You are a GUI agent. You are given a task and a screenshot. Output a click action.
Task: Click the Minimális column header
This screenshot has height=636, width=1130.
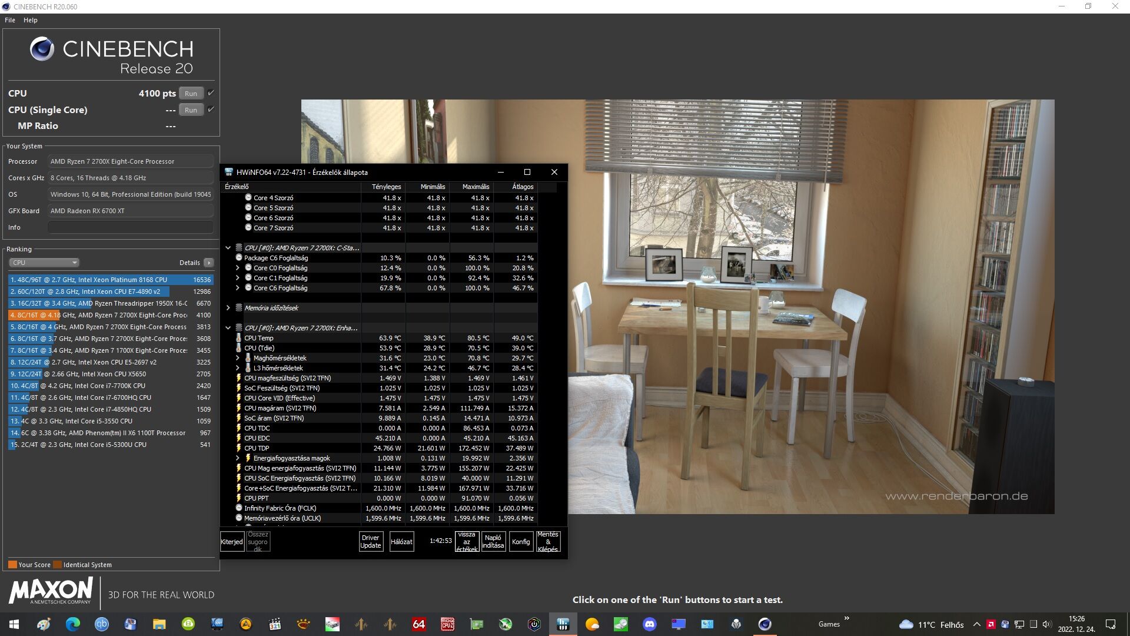(x=427, y=187)
